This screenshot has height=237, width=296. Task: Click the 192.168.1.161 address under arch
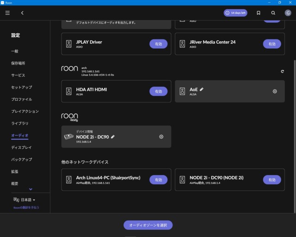(91, 71)
